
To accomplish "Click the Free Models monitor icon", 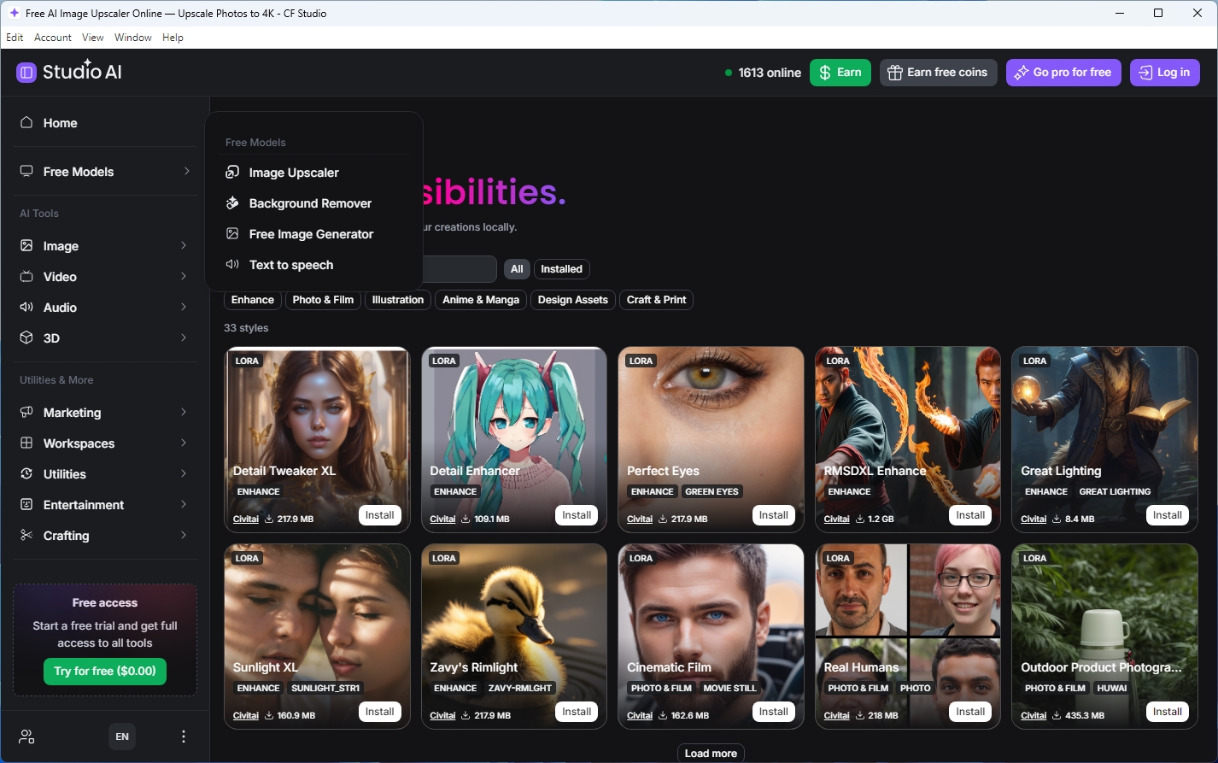I will pyautogui.click(x=26, y=171).
